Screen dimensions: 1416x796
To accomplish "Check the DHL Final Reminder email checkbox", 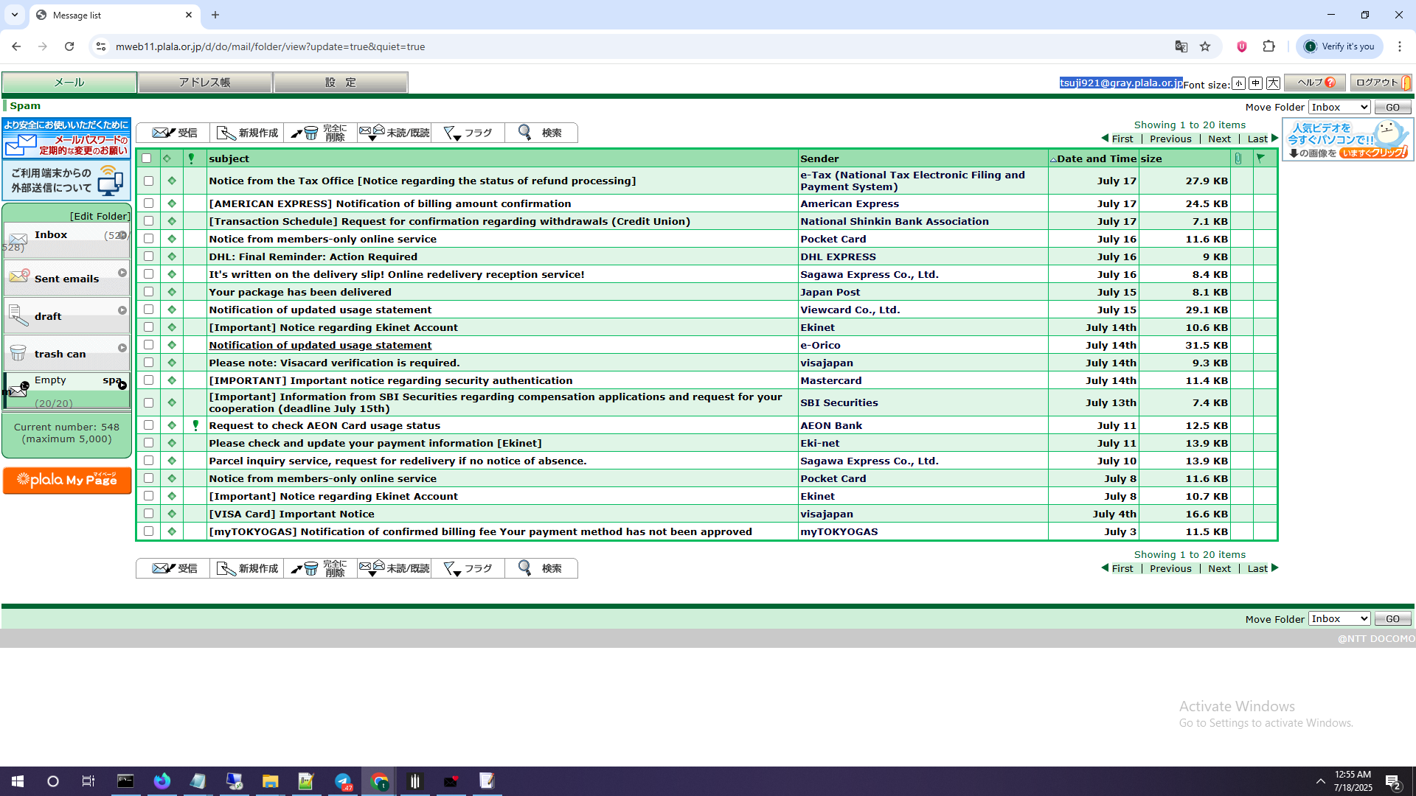I will 148,256.
